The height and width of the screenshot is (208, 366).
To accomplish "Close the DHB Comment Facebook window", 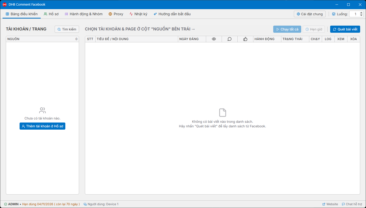I will coord(360,5).
